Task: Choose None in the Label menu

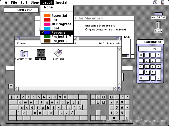Action: (57, 7)
